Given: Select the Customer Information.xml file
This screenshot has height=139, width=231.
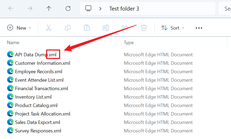Looking at the screenshot, I should click(42, 63).
